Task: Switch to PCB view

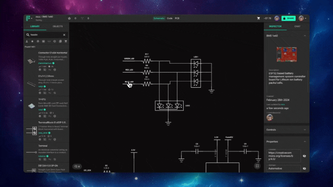Action: coord(177,18)
